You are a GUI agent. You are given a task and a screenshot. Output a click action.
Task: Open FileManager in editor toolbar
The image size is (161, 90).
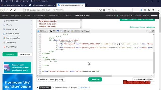43,31
